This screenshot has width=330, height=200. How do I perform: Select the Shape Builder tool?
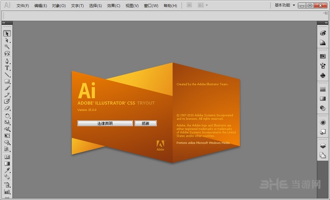7,143
